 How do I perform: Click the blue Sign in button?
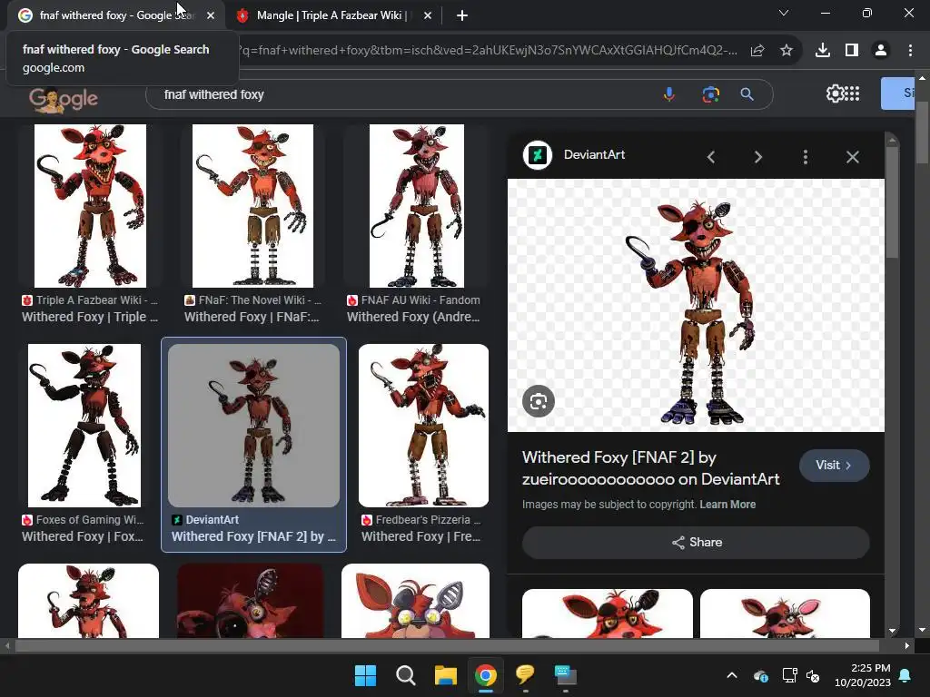coord(897,93)
